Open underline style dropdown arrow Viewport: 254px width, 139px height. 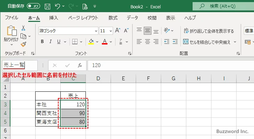(x=65, y=42)
